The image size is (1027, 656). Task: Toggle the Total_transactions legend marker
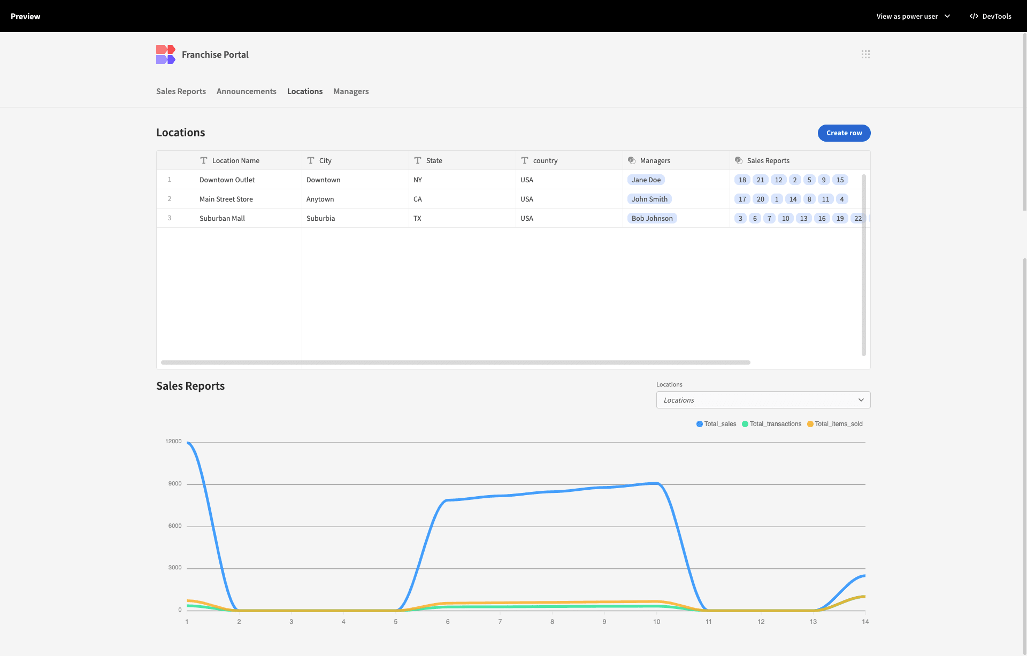click(745, 424)
